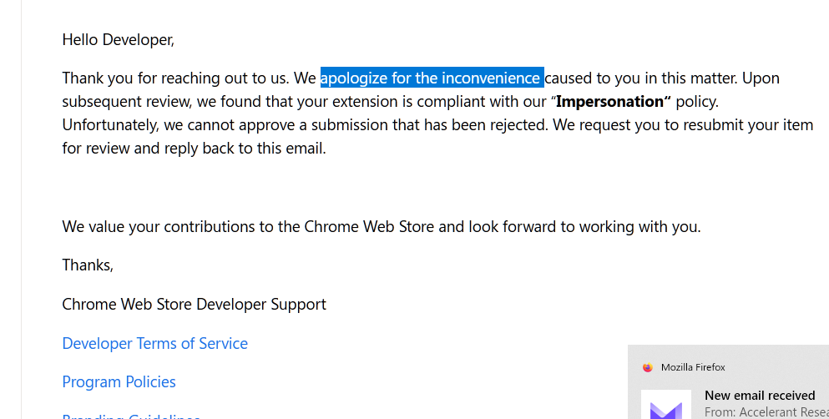Viewport: 829px width, 419px height.
Task: Click the Thanks closing line
Action: coord(88,265)
